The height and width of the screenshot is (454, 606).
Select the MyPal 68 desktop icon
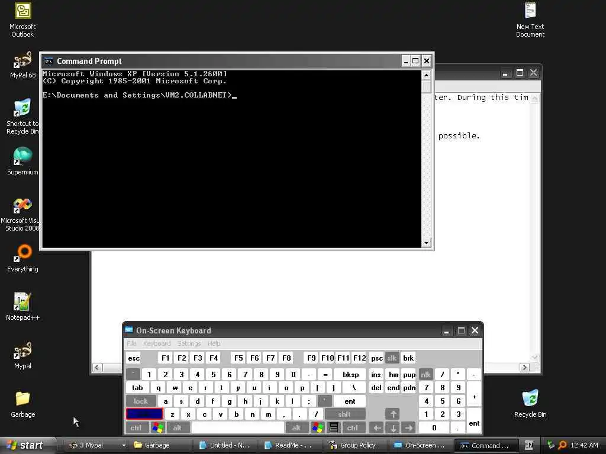click(x=22, y=65)
